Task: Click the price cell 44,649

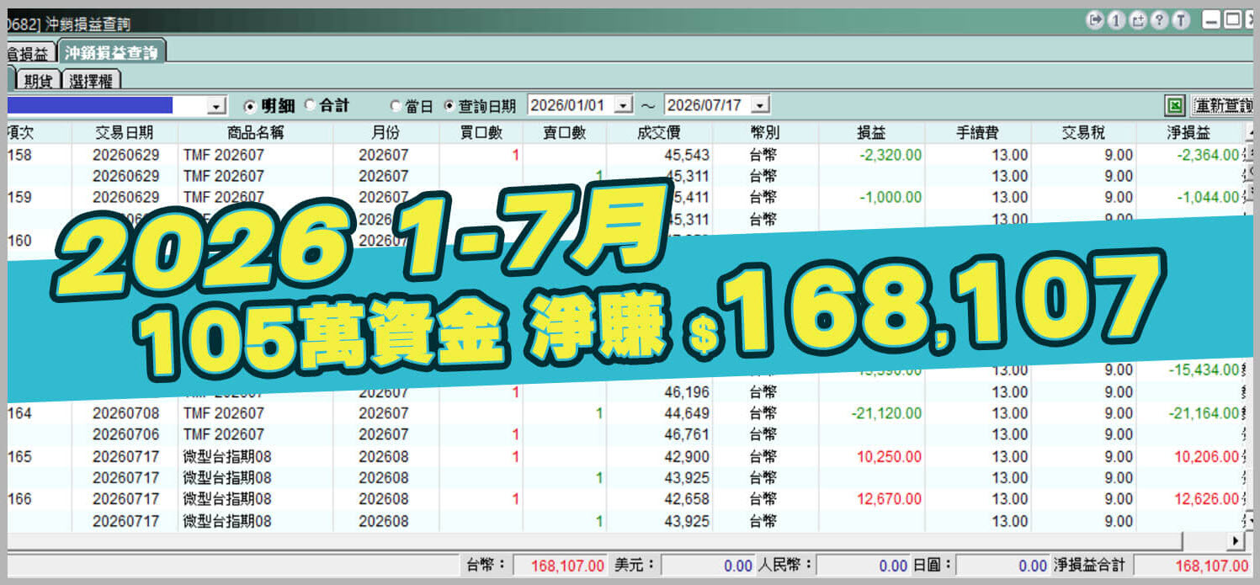Action: click(687, 413)
